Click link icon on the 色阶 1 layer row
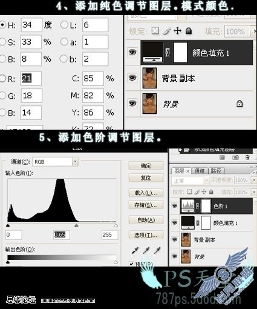The width and height of the screenshot is (257, 309). 198,206
